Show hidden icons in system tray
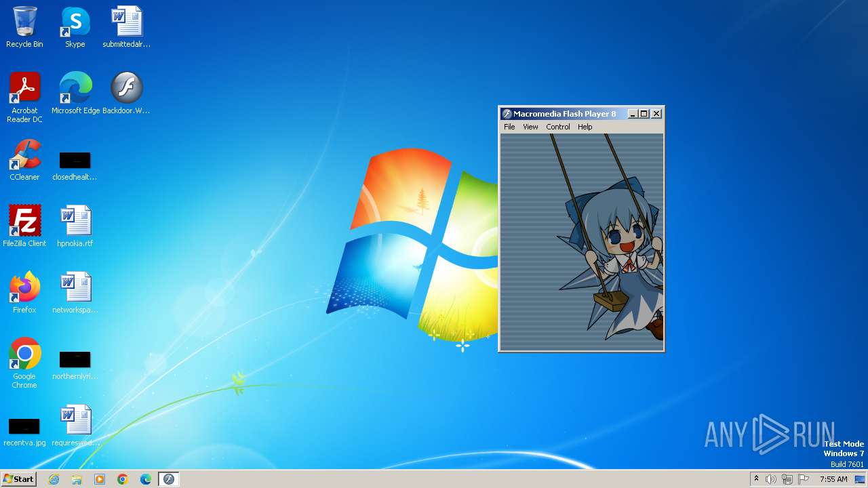The width and height of the screenshot is (868, 488). [x=756, y=479]
